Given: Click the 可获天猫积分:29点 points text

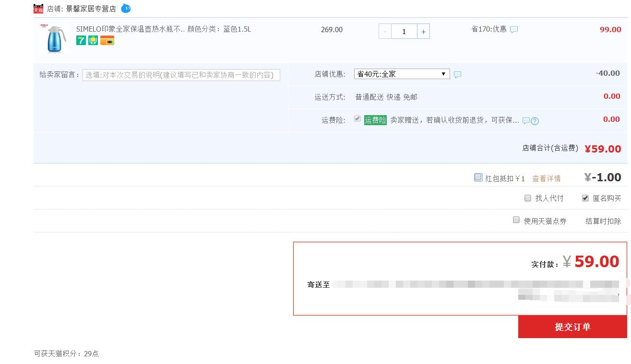Looking at the screenshot, I should (x=66, y=354).
